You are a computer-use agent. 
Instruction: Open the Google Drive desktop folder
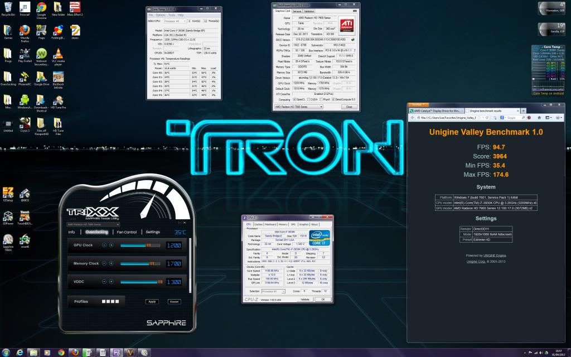tap(41, 79)
